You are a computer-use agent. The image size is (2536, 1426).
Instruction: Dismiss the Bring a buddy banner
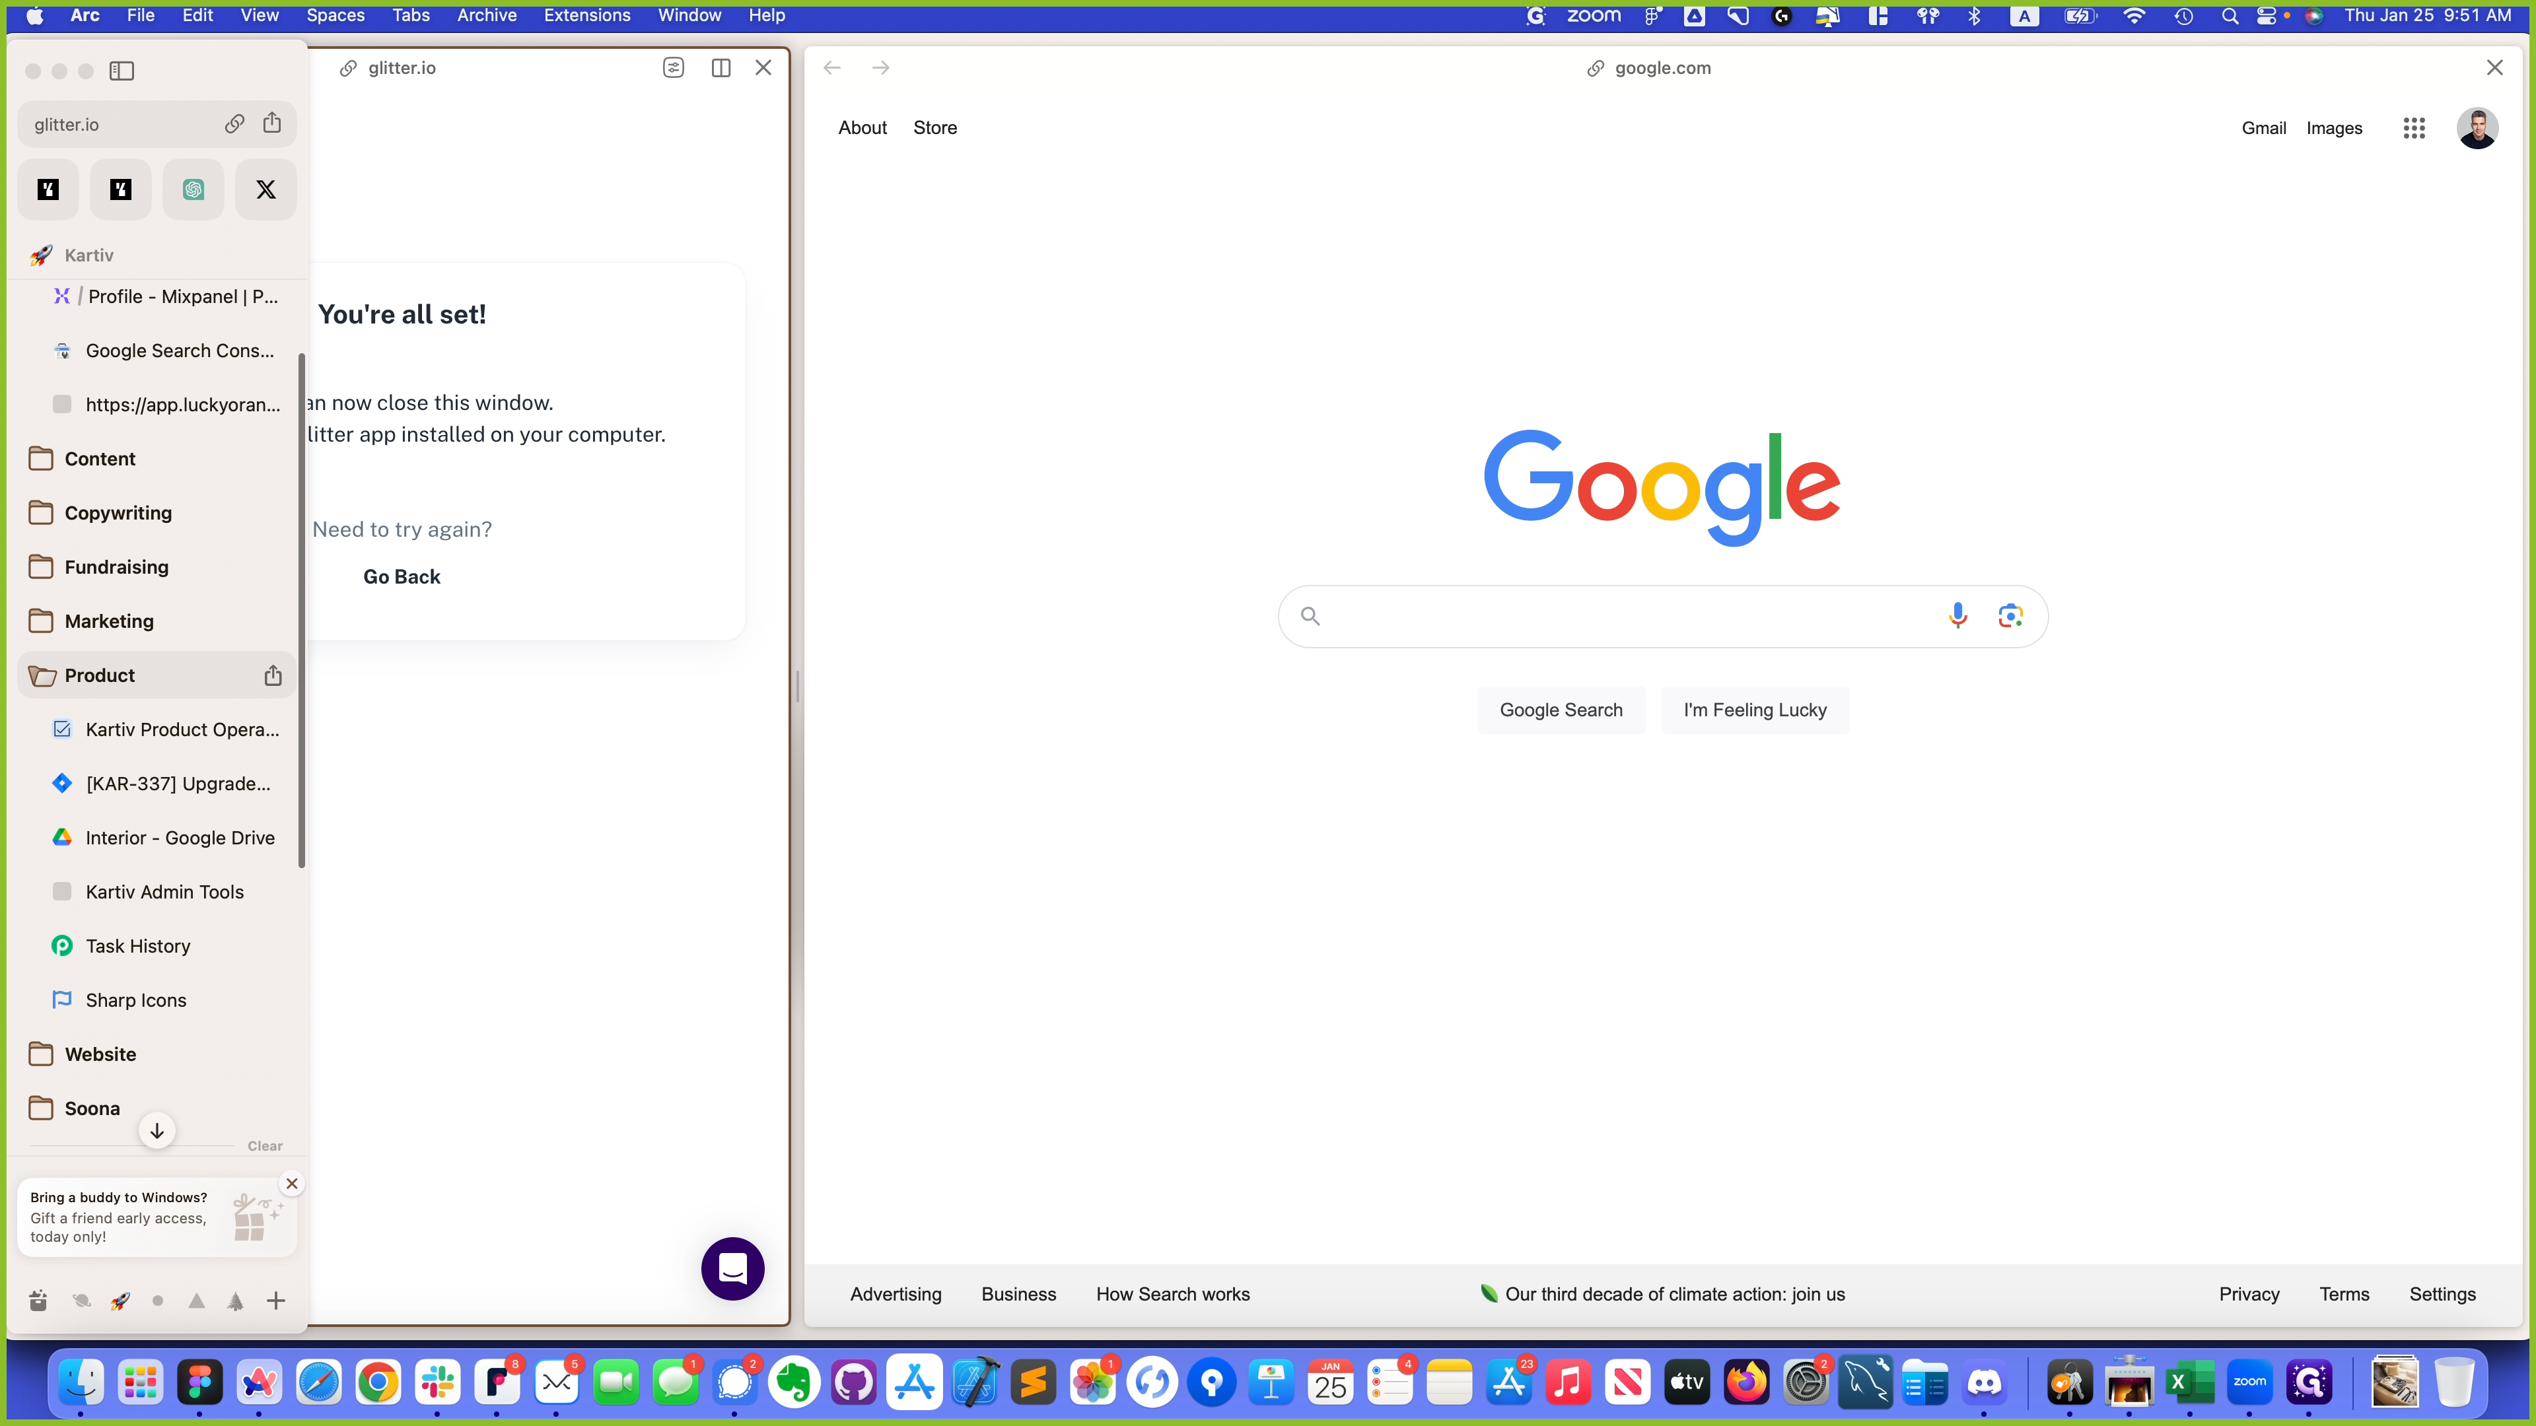(x=291, y=1183)
